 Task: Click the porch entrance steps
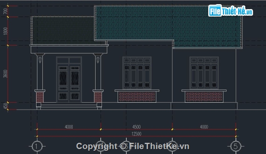[x=69, y=106]
